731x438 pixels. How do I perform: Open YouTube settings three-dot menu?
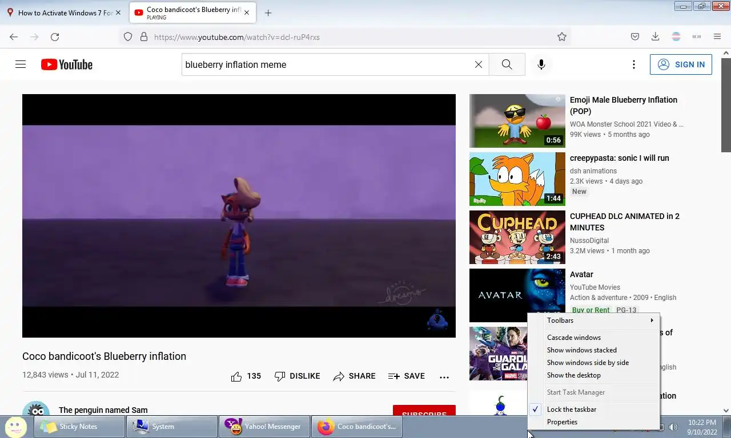point(633,64)
